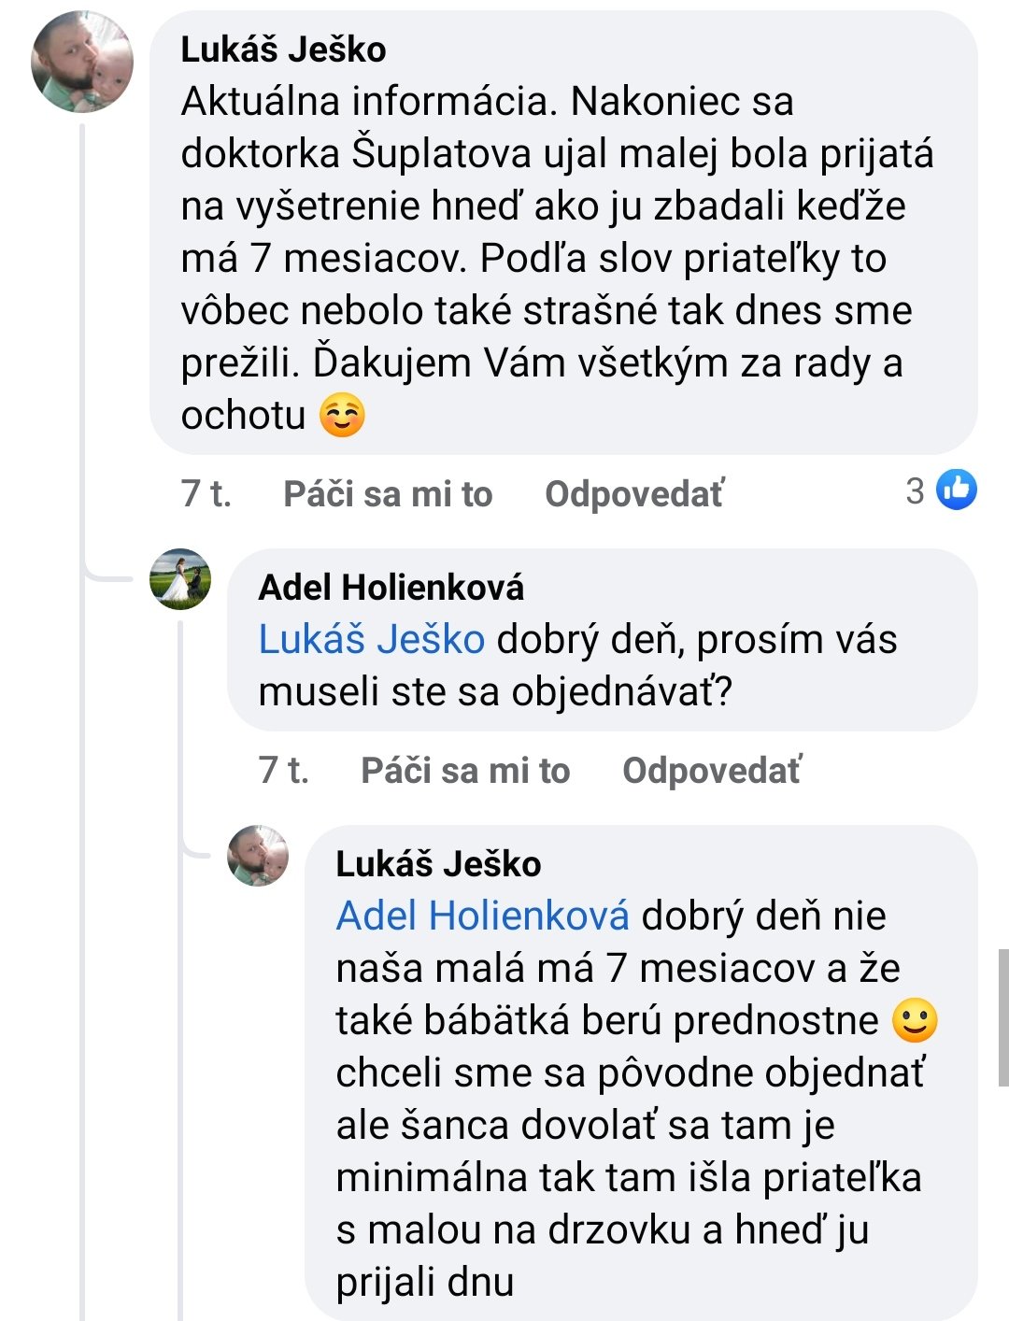This screenshot has height=1321, width=1009.
Task: Reply to top comment with "Odpovedať"
Action: (x=633, y=494)
